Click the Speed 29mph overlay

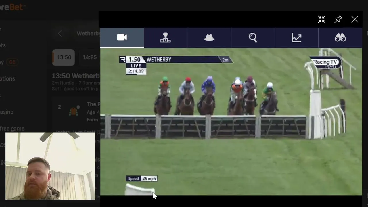click(x=142, y=179)
